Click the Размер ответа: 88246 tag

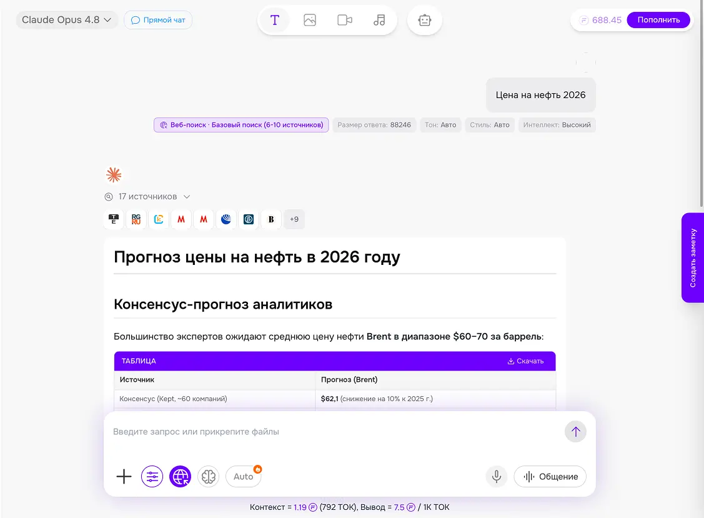tap(374, 125)
